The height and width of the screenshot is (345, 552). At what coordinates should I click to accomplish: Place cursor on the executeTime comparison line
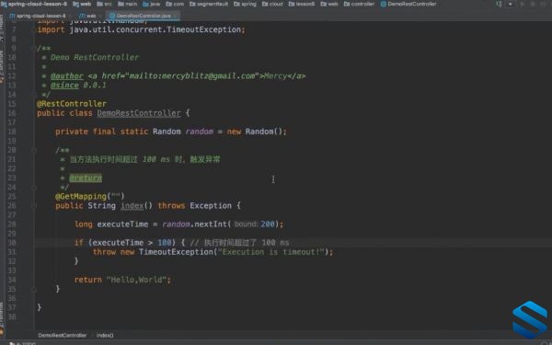[x=181, y=243]
